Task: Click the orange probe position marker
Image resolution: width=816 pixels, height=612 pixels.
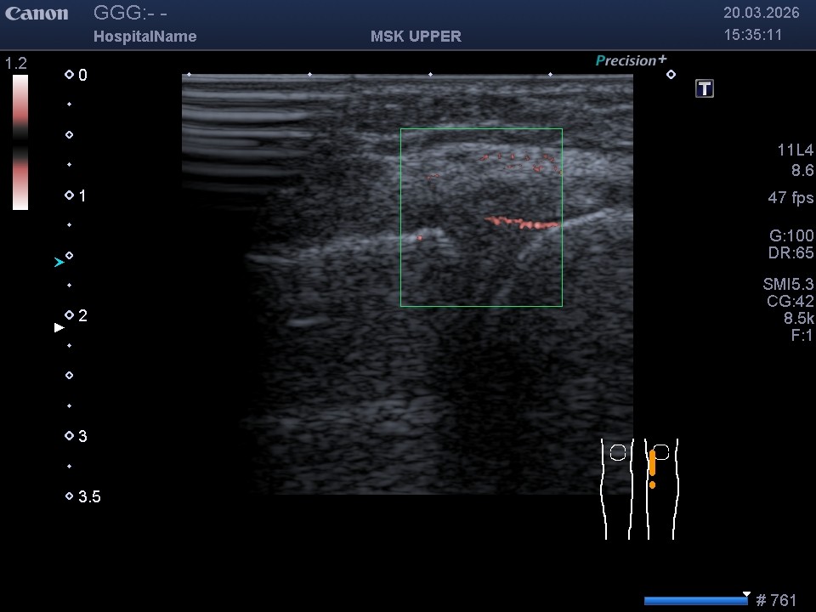Action: (652, 464)
